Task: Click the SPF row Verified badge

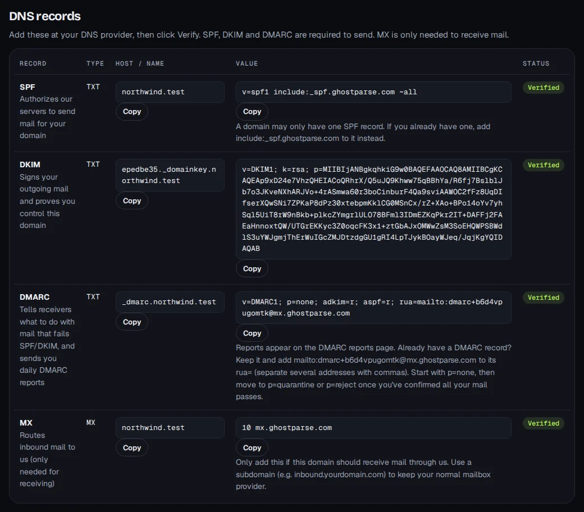Action: [x=544, y=88]
